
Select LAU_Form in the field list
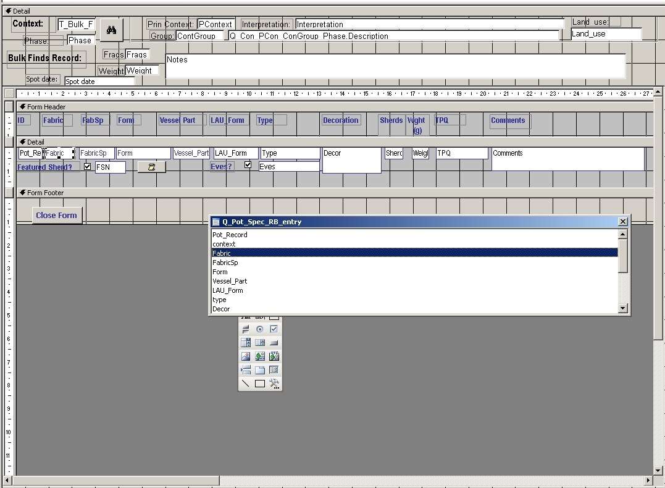pyautogui.click(x=414, y=291)
